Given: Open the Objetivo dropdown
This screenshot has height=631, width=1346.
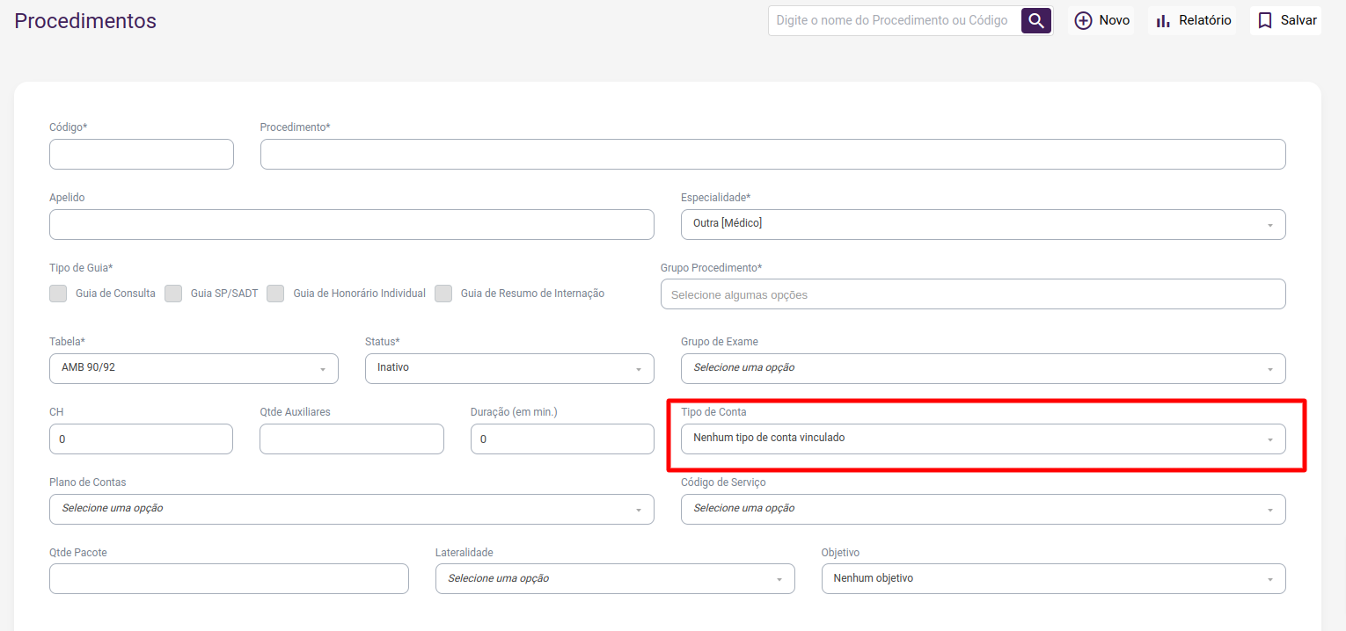Looking at the screenshot, I should click(x=1053, y=578).
